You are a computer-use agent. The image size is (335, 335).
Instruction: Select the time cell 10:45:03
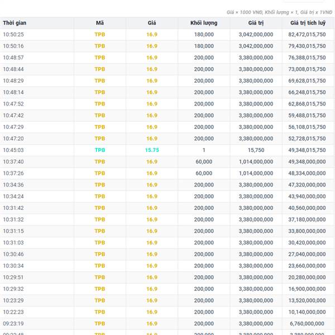[13, 150]
